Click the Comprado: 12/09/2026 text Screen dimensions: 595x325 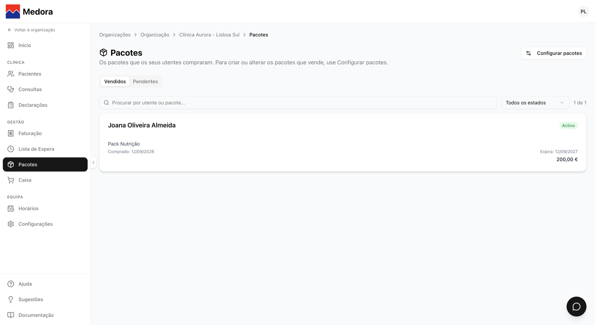[131, 152]
